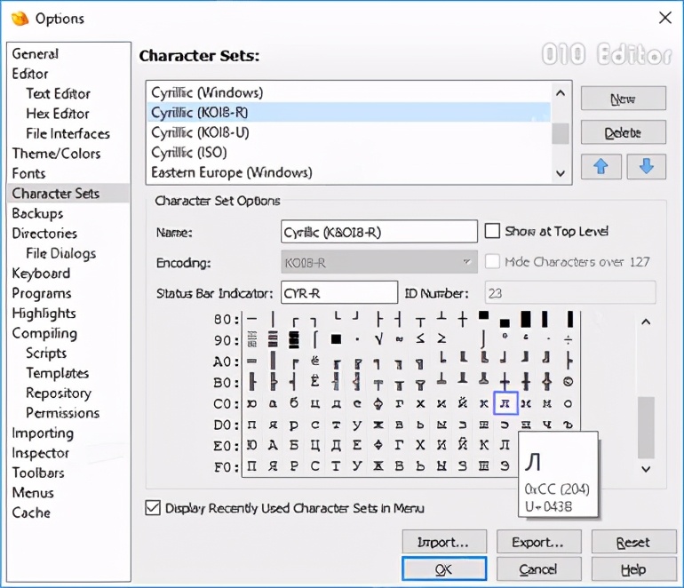Open Permissions options
The width and height of the screenshot is (684, 588).
coord(63,413)
